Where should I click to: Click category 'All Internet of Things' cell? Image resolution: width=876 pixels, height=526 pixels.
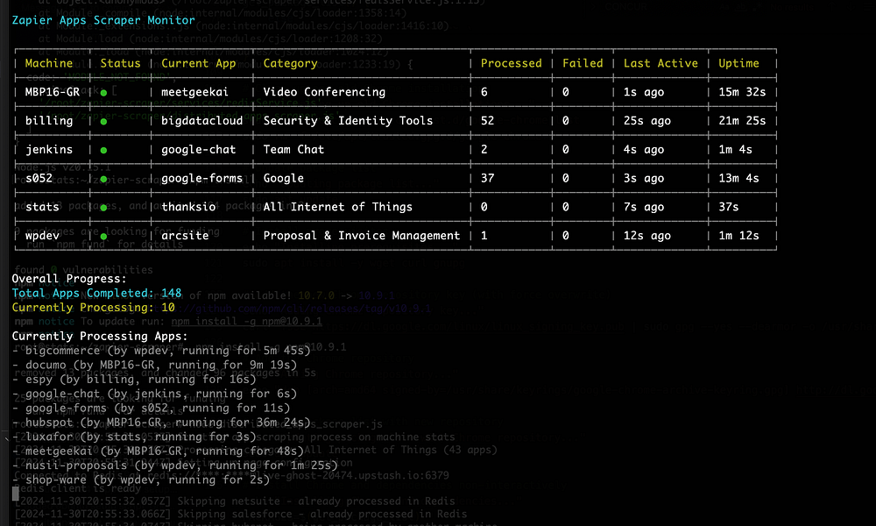(x=337, y=207)
